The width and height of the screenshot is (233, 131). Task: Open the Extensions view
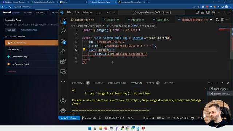[x=63, y=61]
